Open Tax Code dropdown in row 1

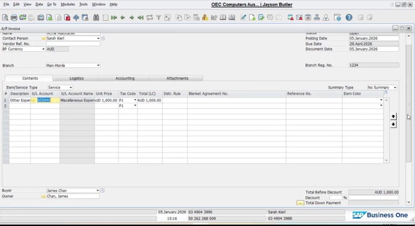point(135,100)
